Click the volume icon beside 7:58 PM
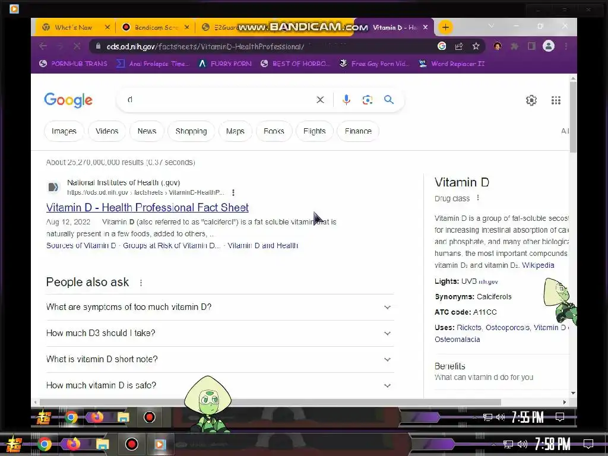The width and height of the screenshot is (608, 456). (x=522, y=444)
